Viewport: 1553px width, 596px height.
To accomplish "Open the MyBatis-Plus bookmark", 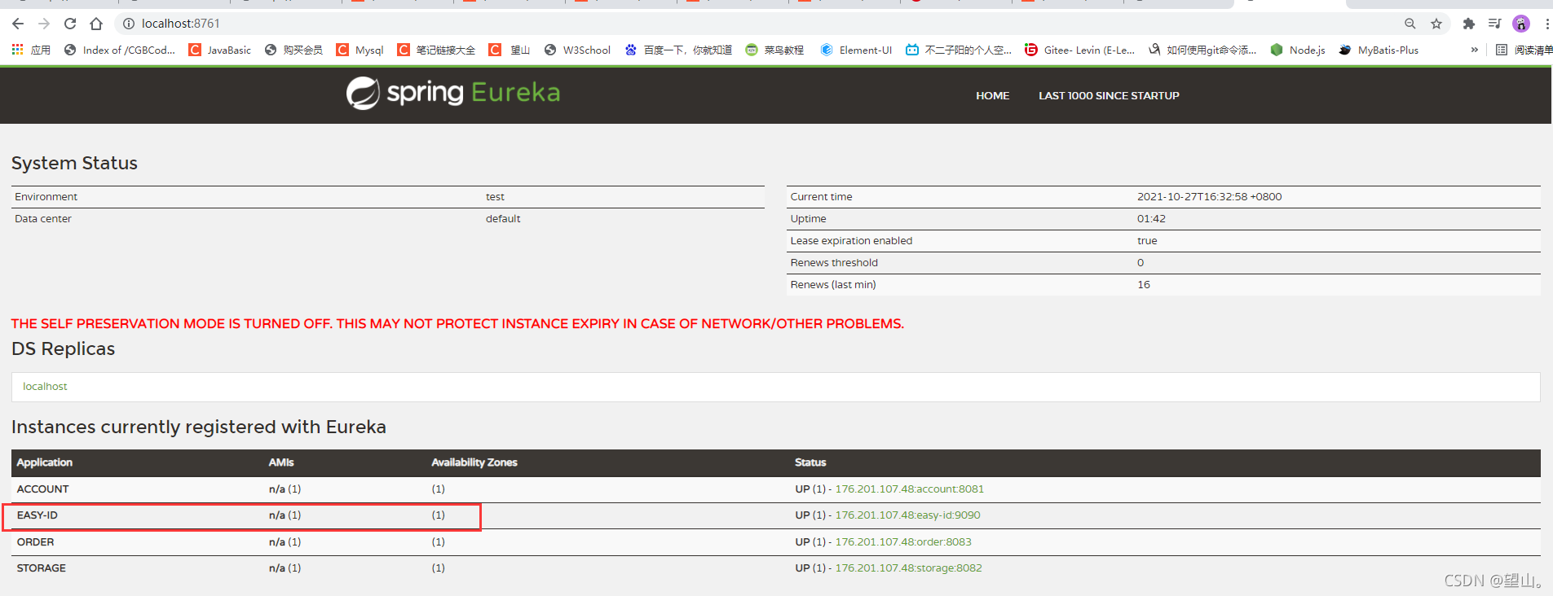I will tap(1379, 50).
